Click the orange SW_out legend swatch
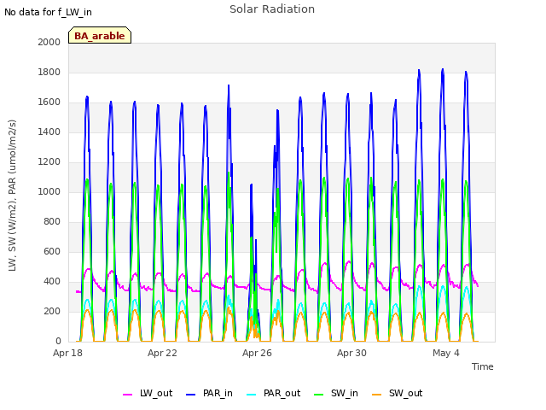This screenshot has width=546, height=410. 376,395
